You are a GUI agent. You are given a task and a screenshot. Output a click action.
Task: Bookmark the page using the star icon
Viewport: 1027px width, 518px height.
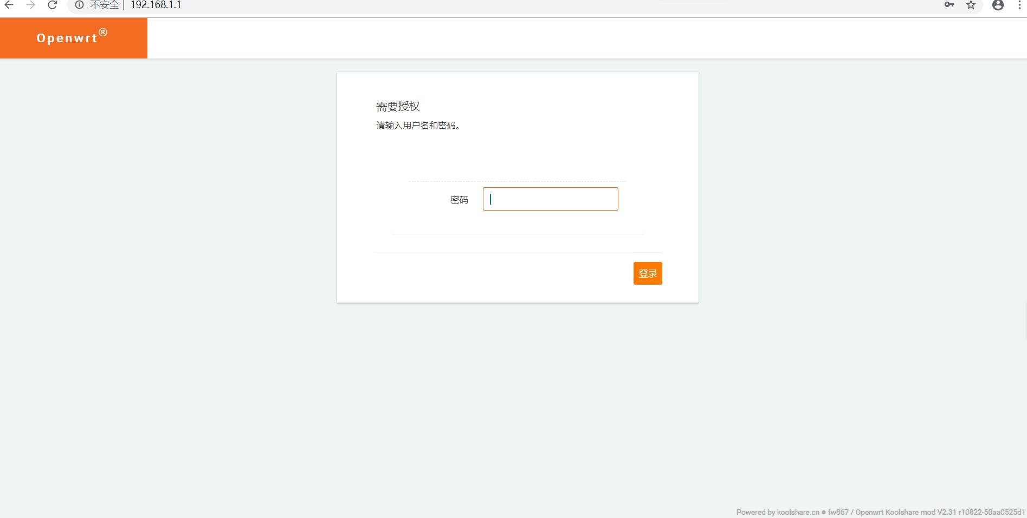(x=971, y=6)
